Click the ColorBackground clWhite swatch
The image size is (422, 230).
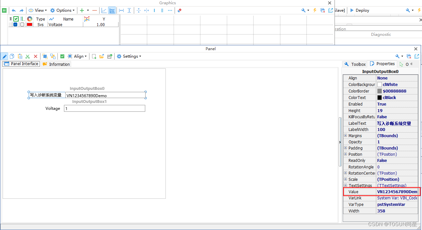click(380, 84)
